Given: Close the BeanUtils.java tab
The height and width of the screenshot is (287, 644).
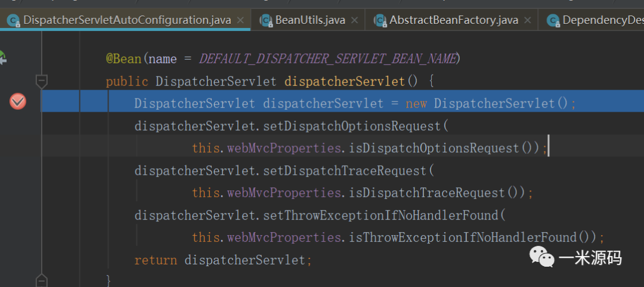Looking at the screenshot, I should (x=355, y=20).
